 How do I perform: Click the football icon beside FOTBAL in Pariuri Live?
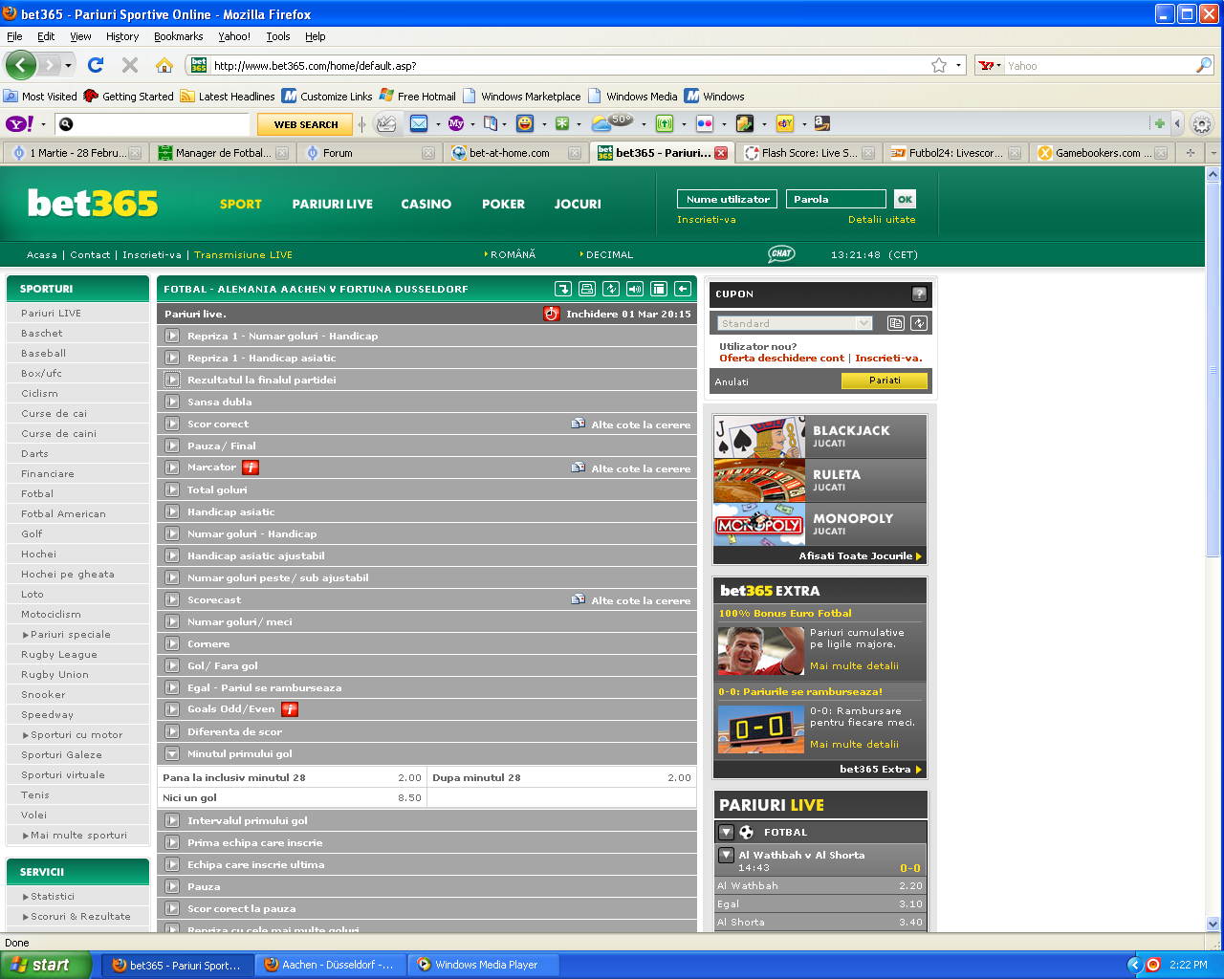coord(747,833)
